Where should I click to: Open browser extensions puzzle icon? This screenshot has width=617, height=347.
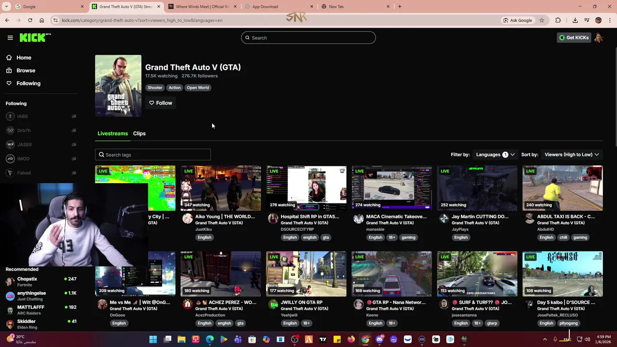[558, 20]
